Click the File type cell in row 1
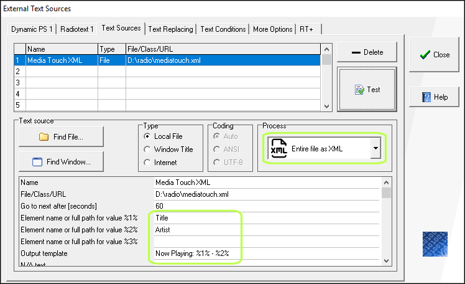 (112, 60)
